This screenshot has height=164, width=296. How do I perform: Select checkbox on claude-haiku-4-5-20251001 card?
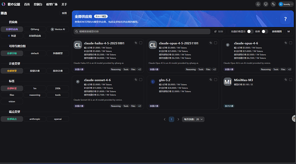point(141,43)
